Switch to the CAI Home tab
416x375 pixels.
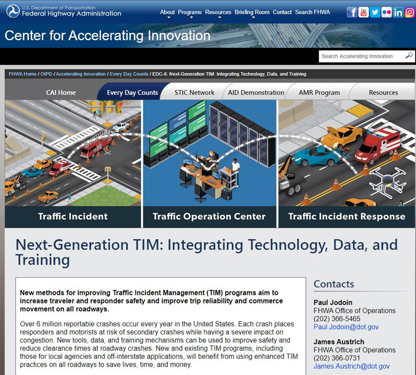[x=61, y=93]
